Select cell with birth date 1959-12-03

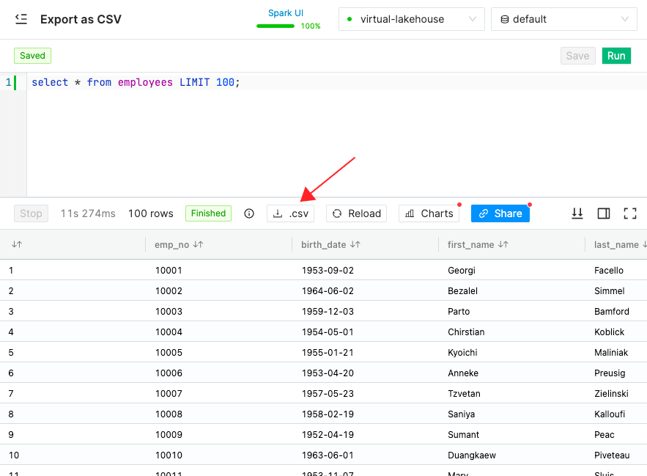328,312
